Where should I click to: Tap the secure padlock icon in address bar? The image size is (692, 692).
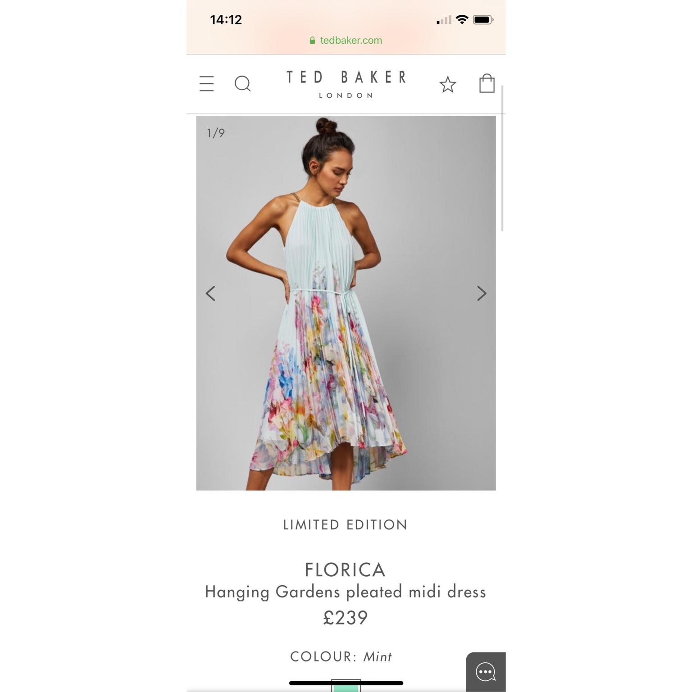point(312,41)
